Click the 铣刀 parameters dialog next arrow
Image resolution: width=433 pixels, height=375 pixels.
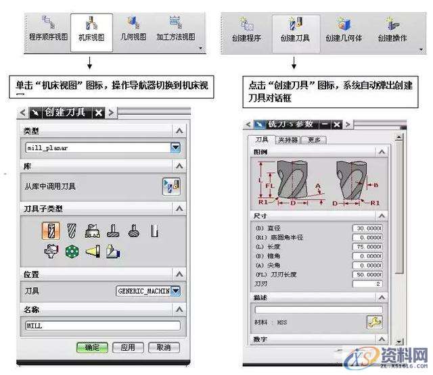pos(348,124)
